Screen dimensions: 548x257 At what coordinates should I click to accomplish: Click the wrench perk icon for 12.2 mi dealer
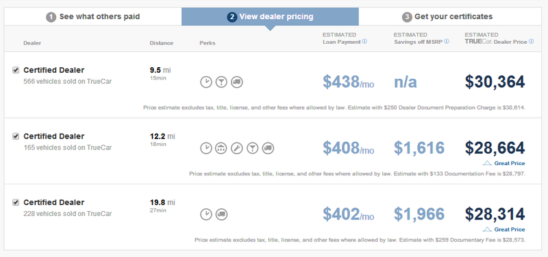[237, 148]
